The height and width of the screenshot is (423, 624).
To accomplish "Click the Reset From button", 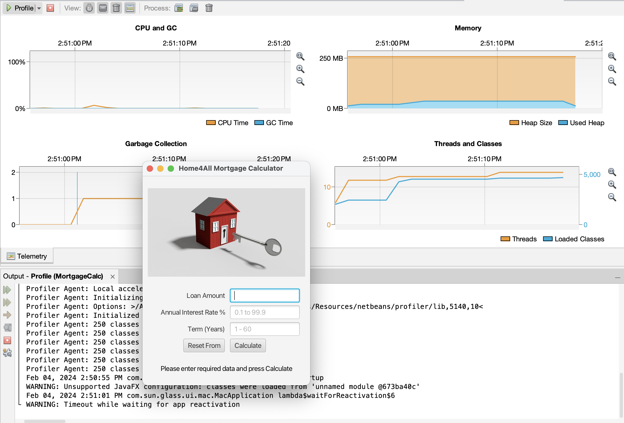I will [x=204, y=346].
